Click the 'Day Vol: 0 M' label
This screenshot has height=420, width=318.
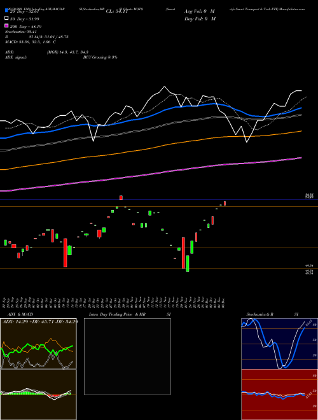200,19
